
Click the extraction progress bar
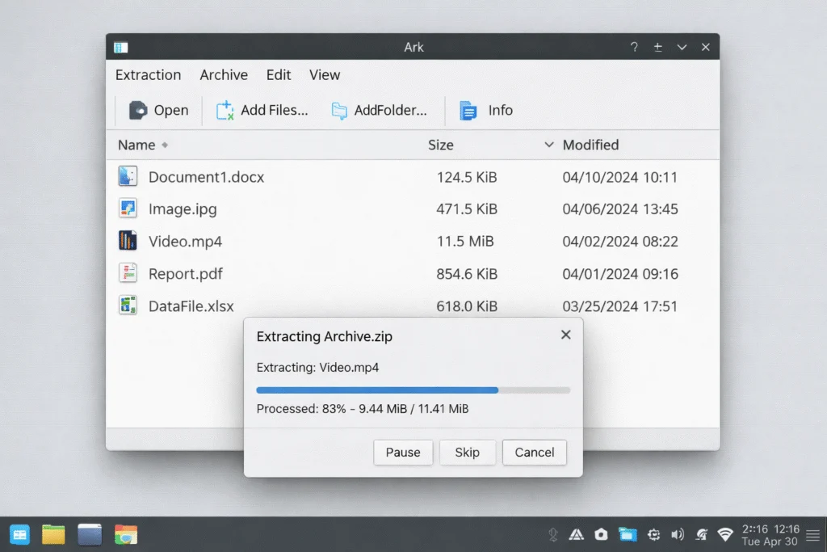pyautogui.click(x=413, y=390)
